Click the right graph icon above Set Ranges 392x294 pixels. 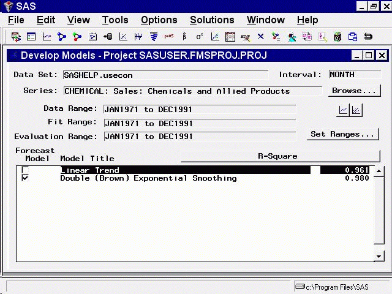[x=356, y=110]
